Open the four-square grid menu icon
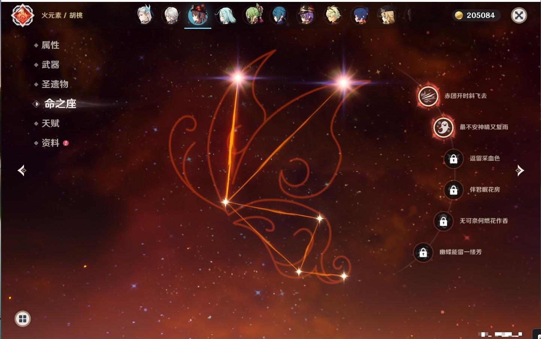 coord(22,319)
